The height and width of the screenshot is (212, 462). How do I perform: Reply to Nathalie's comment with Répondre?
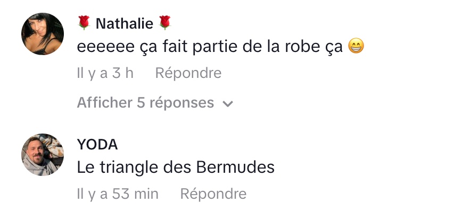pos(188,73)
